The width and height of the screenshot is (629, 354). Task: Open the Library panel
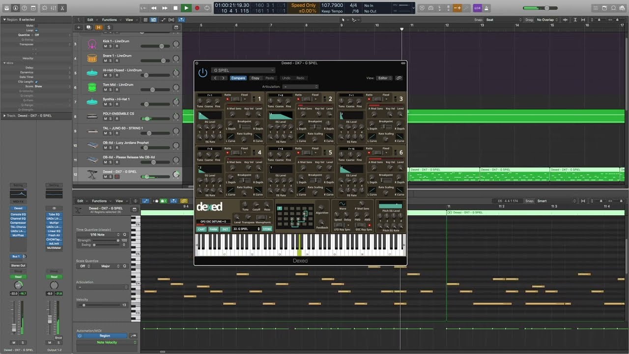point(6,8)
